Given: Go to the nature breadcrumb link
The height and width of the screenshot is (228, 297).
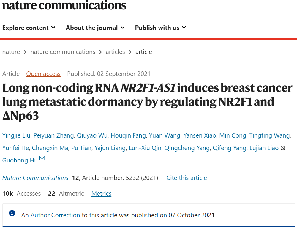Looking at the screenshot, I should click(x=11, y=52).
